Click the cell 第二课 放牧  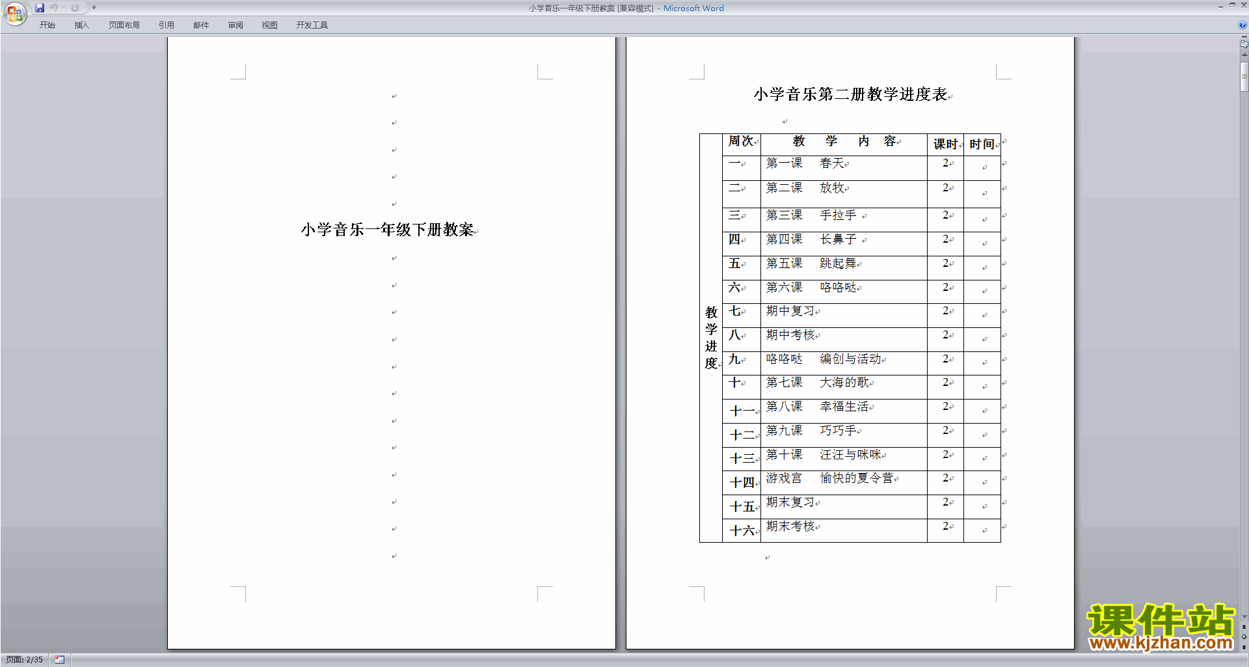click(844, 194)
